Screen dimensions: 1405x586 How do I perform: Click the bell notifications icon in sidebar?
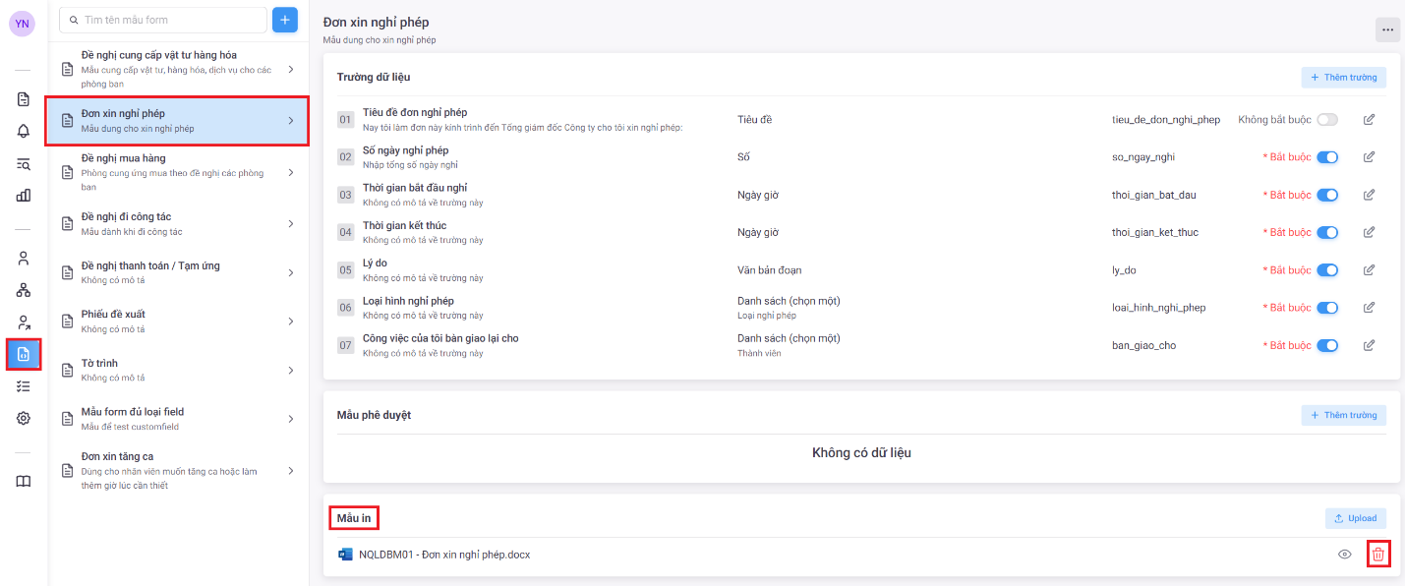(24, 131)
